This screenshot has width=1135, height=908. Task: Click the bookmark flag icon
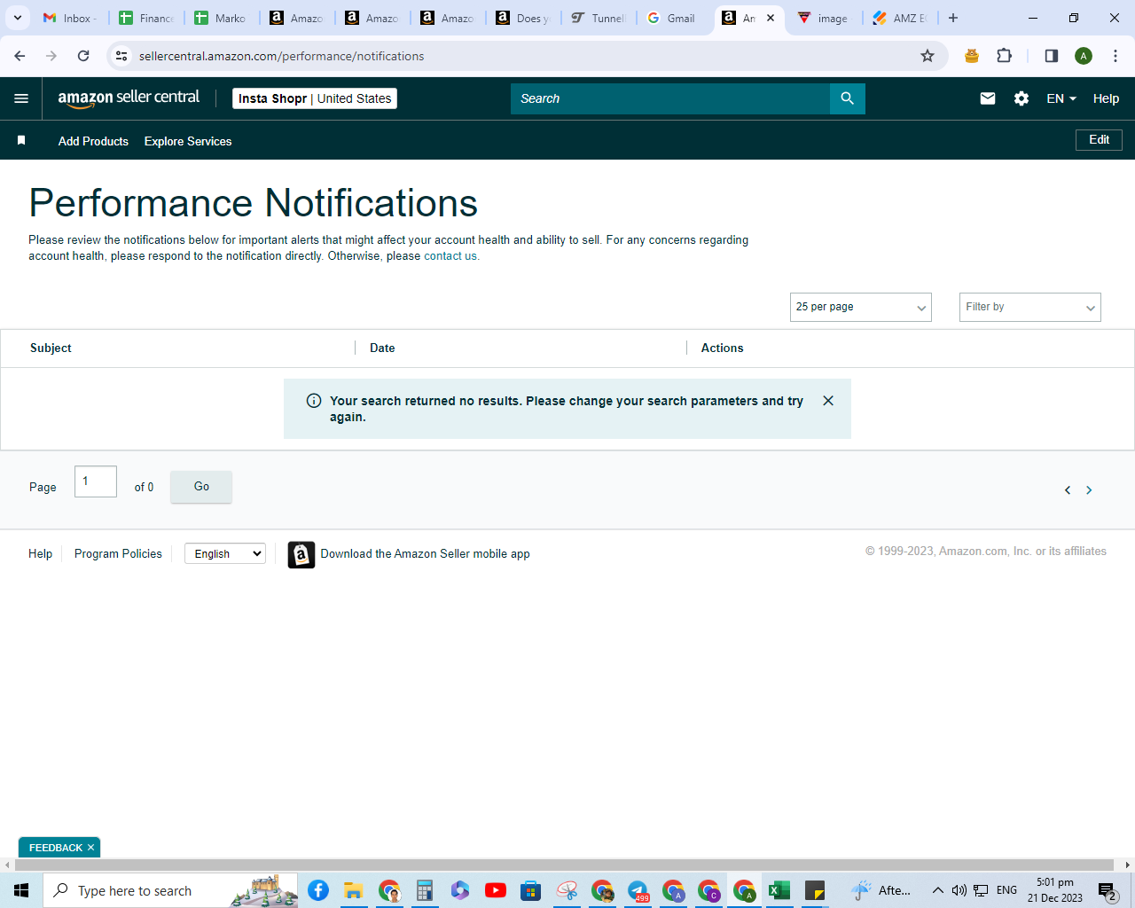click(21, 140)
